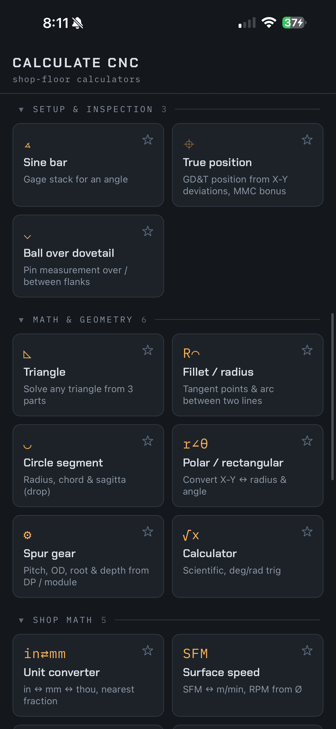Tap the True position crosshair icon

pyautogui.click(x=189, y=144)
